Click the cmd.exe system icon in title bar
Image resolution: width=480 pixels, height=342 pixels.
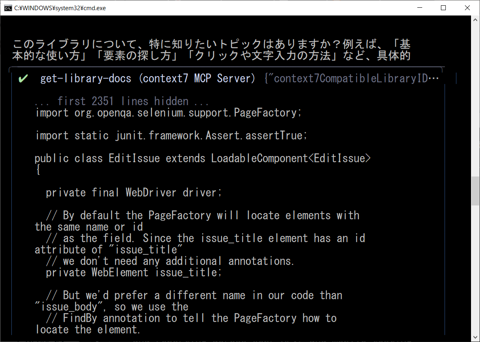8,8
